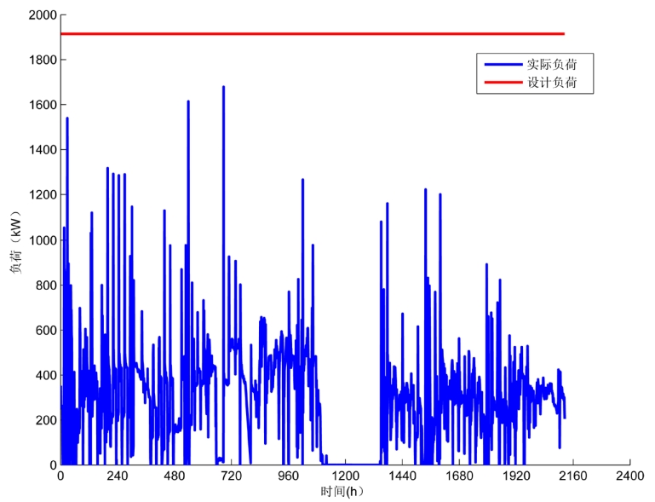Screen dimensions: 655x502
Task: Click the x-axis tick label 1200
Action: [345, 476]
